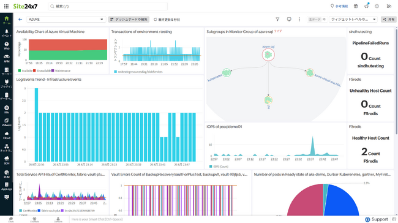Open AppLogs in the sidebar
This screenshot has height=223, width=398.
(7, 186)
